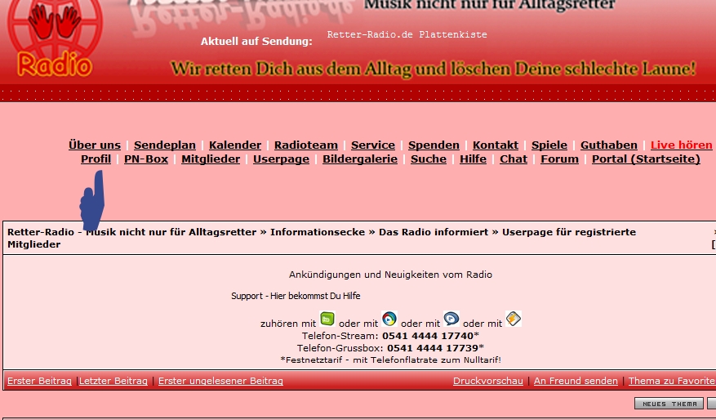Jump to Erster Beitrag
Screen dimensions: 716x420
[x=39, y=381]
